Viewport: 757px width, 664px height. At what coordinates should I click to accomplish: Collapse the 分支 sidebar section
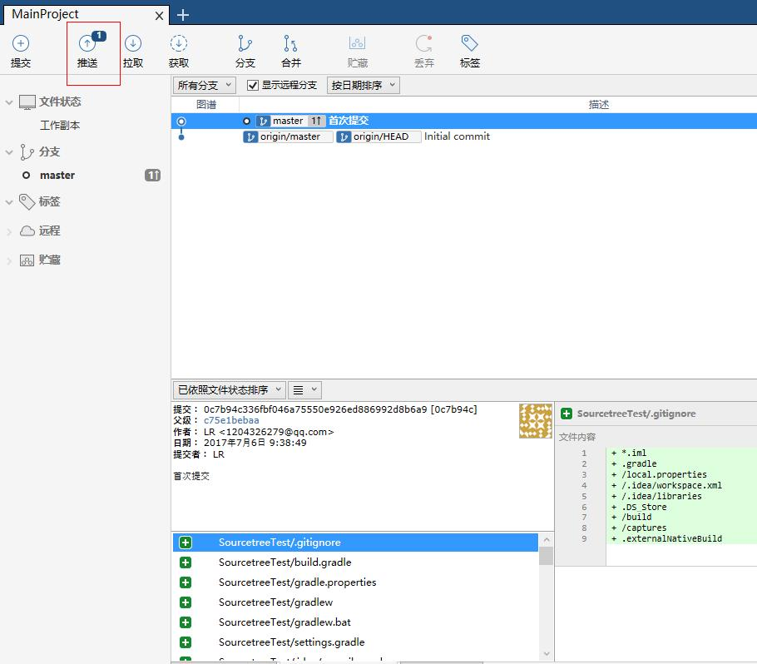click(x=8, y=152)
